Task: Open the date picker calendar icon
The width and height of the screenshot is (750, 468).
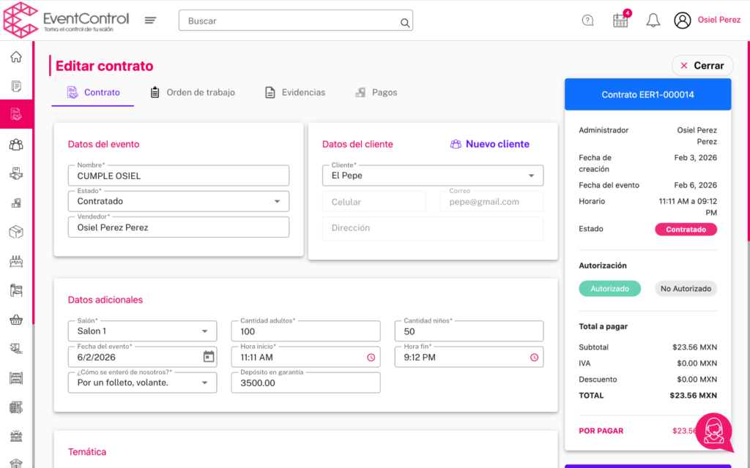Action: click(209, 357)
